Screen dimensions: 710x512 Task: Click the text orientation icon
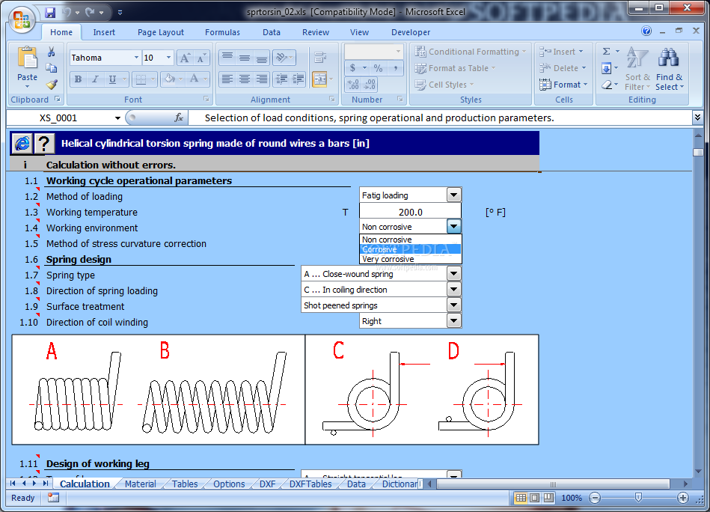point(281,58)
